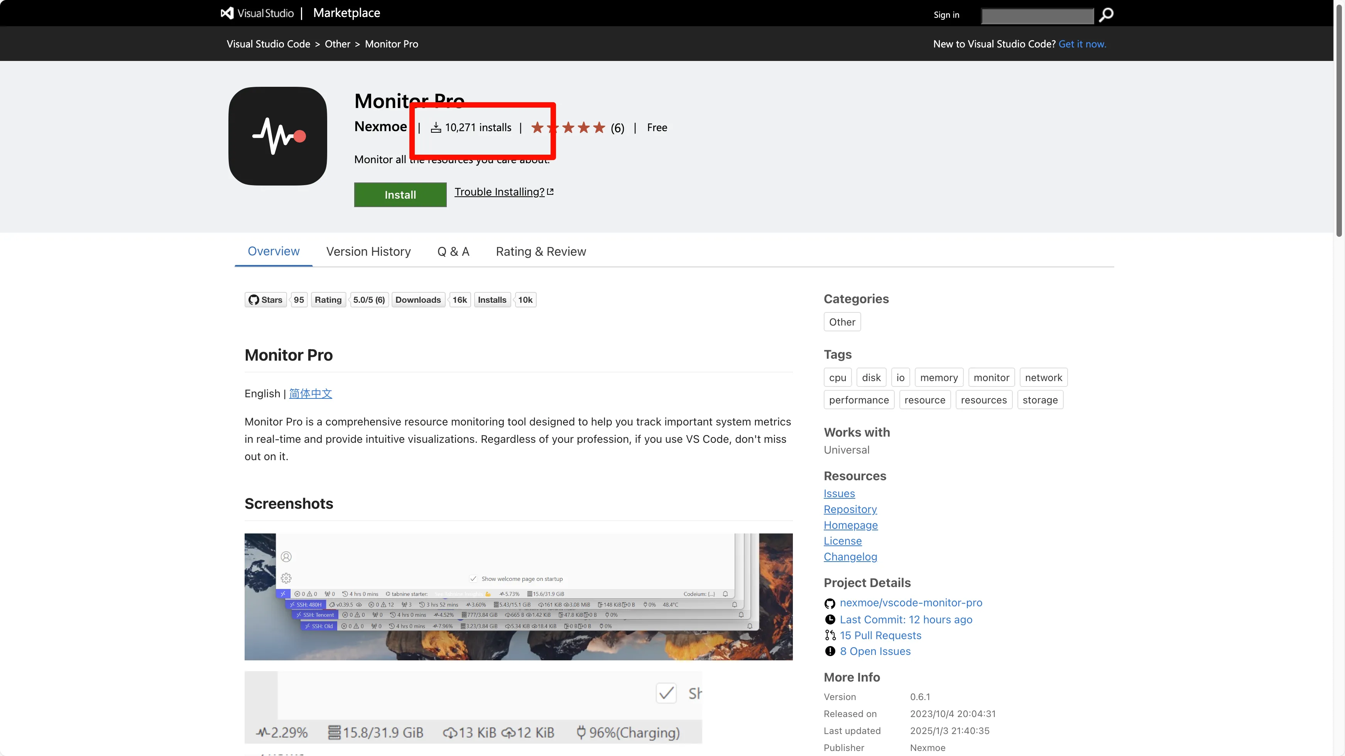The width and height of the screenshot is (1345, 756).
Task: Click the Monitor Pro extension icon
Action: [278, 136]
